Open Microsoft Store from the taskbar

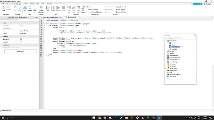coord(94,118)
